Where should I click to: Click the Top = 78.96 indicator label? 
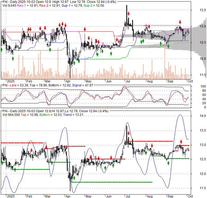point(38,85)
